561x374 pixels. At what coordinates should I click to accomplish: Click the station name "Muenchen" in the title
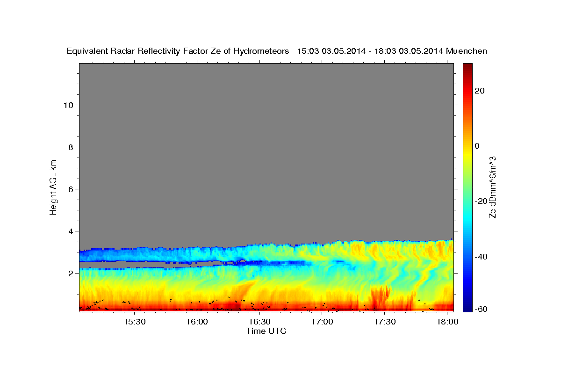pos(467,51)
